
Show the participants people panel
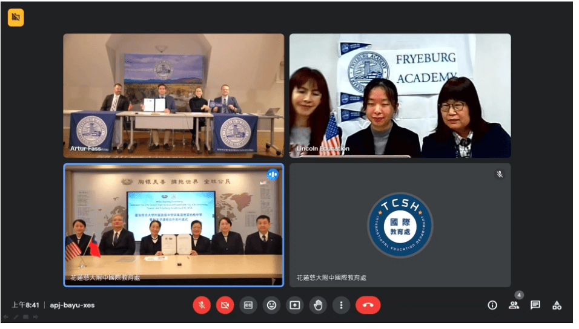coord(514,305)
